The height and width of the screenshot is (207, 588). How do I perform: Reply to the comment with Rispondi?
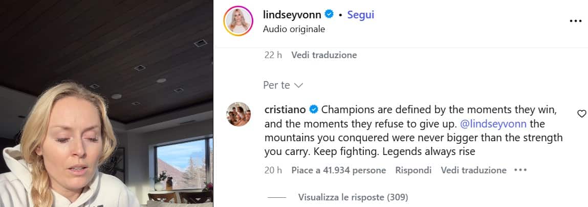(x=413, y=170)
